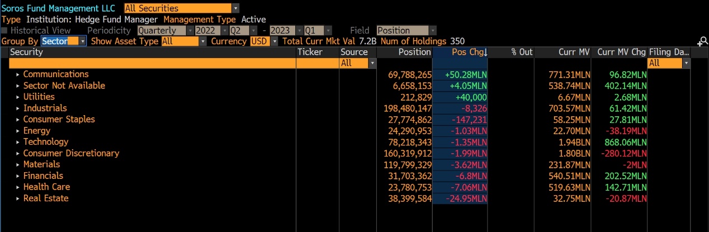Open the Currency USD dropdown
Image resolution: width=709 pixels, height=232 pixels.
tap(264, 41)
